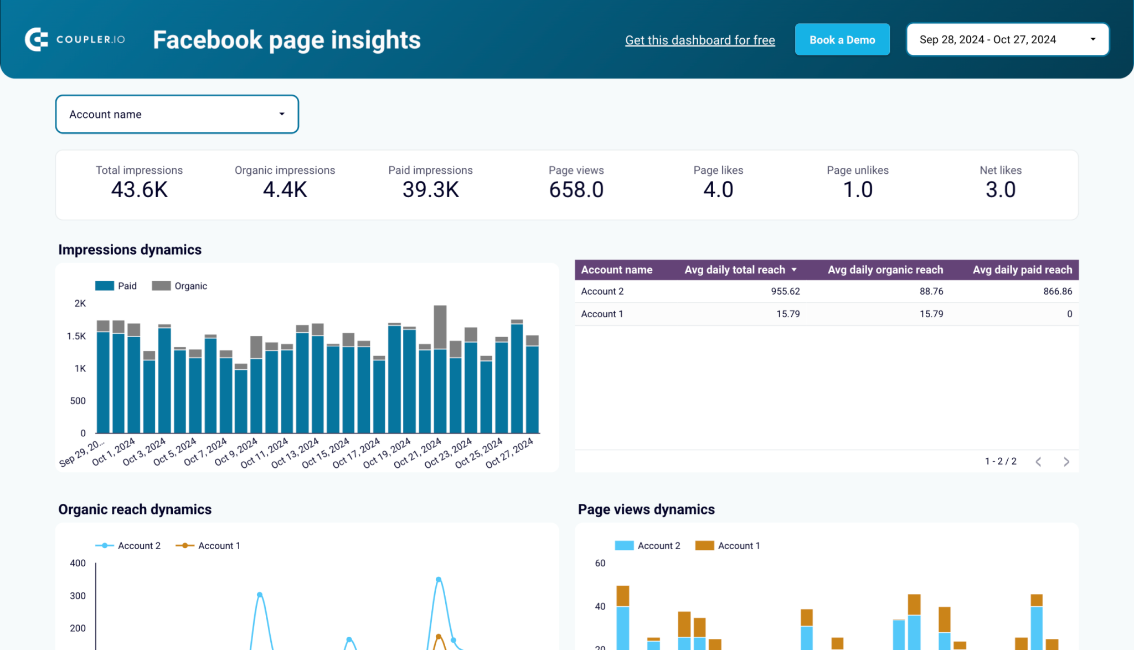Sort the table by Avg daily organic reach

coord(885,270)
